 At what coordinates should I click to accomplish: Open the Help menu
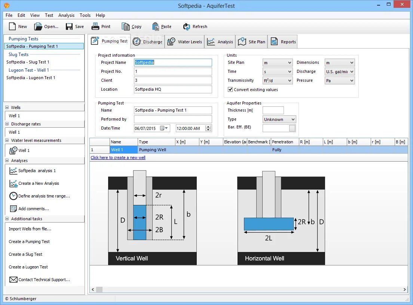(x=100, y=15)
